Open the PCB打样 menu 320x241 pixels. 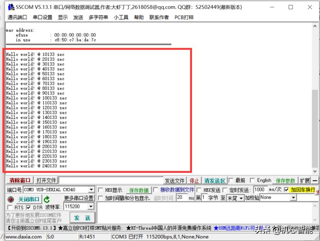(x=184, y=17)
